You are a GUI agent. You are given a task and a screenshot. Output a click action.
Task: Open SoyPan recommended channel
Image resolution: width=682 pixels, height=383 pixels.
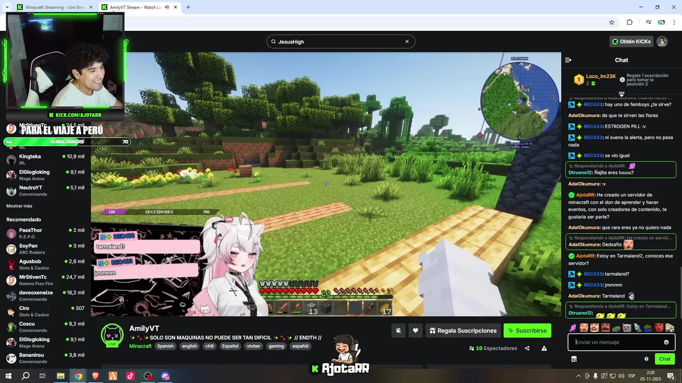pyautogui.click(x=45, y=249)
